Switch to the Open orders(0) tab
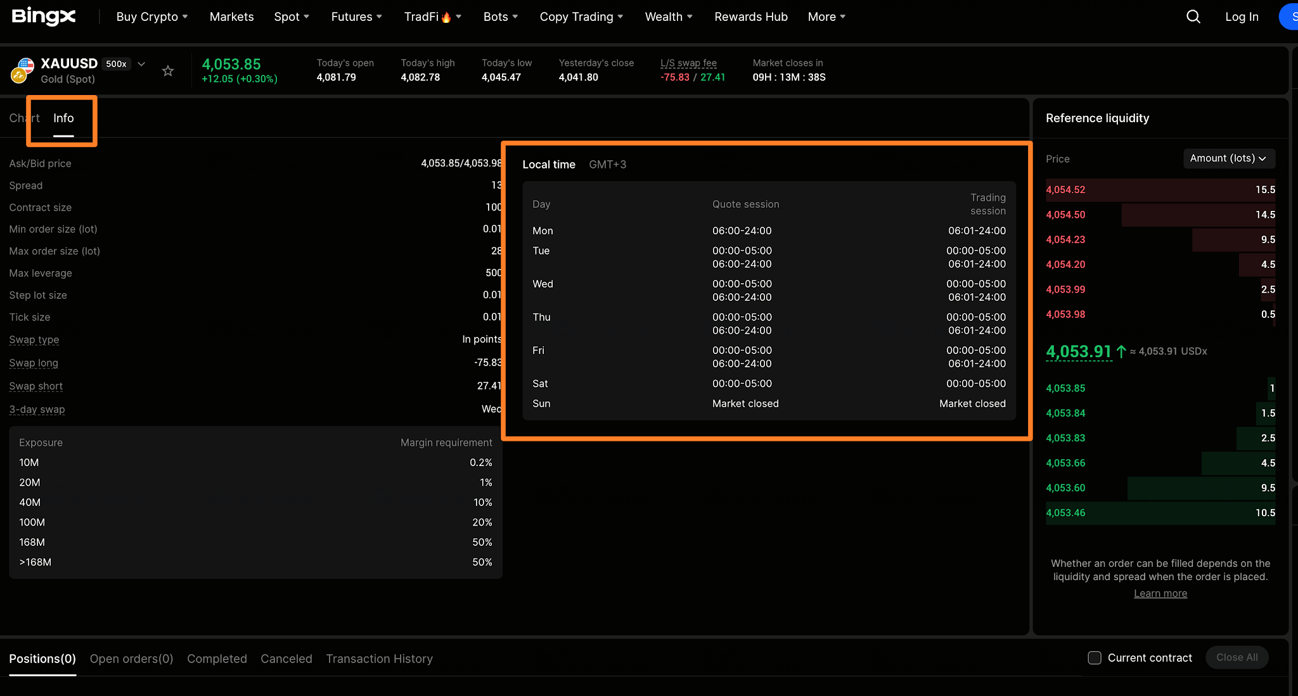The image size is (1298, 696). [x=132, y=659]
